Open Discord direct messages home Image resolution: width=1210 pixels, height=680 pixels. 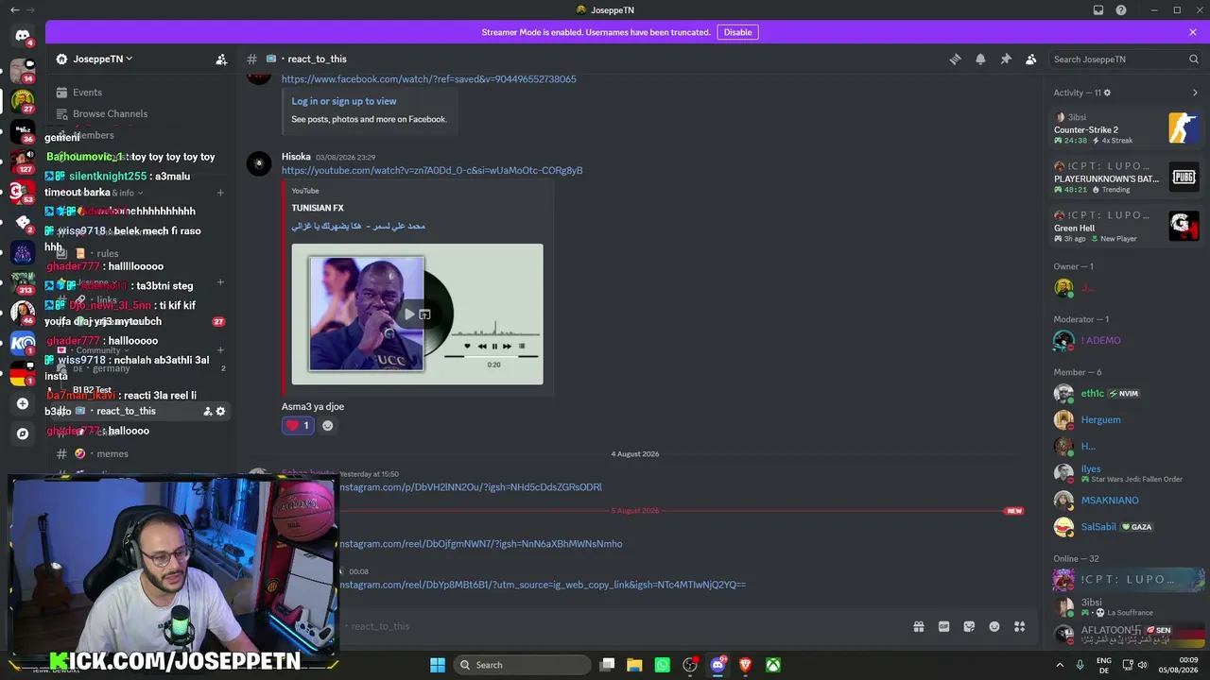[x=23, y=36]
